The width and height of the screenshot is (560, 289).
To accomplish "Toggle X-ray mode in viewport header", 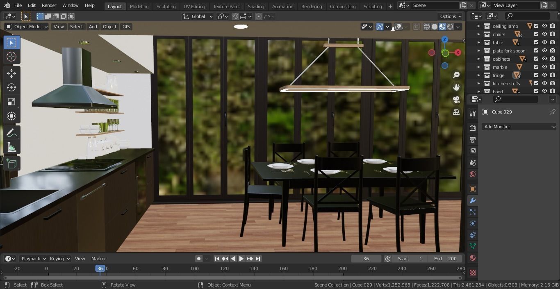I will [x=416, y=27].
